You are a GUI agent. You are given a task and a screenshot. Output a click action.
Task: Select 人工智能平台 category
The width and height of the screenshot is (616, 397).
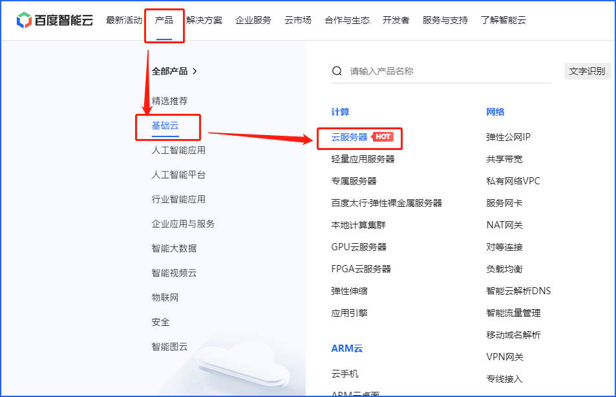click(179, 175)
